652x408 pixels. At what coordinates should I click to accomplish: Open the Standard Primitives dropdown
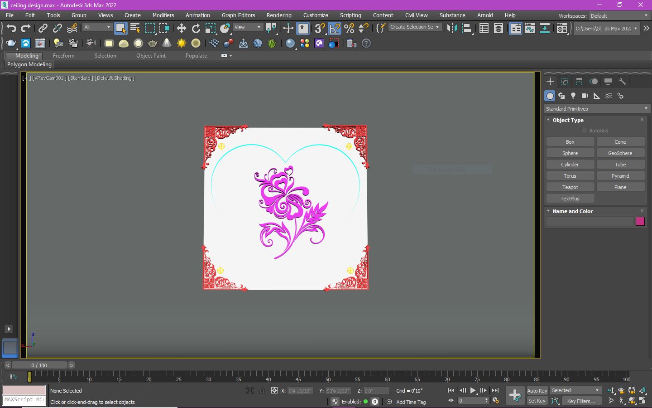coord(597,109)
